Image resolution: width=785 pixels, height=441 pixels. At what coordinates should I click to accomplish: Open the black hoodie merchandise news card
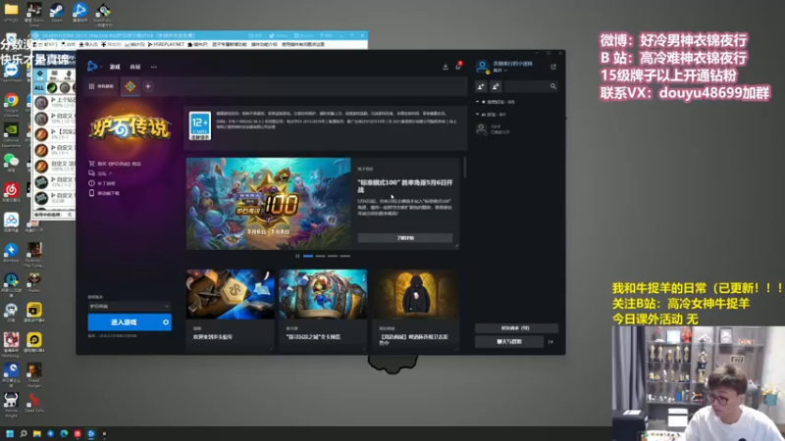[x=415, y=309]
